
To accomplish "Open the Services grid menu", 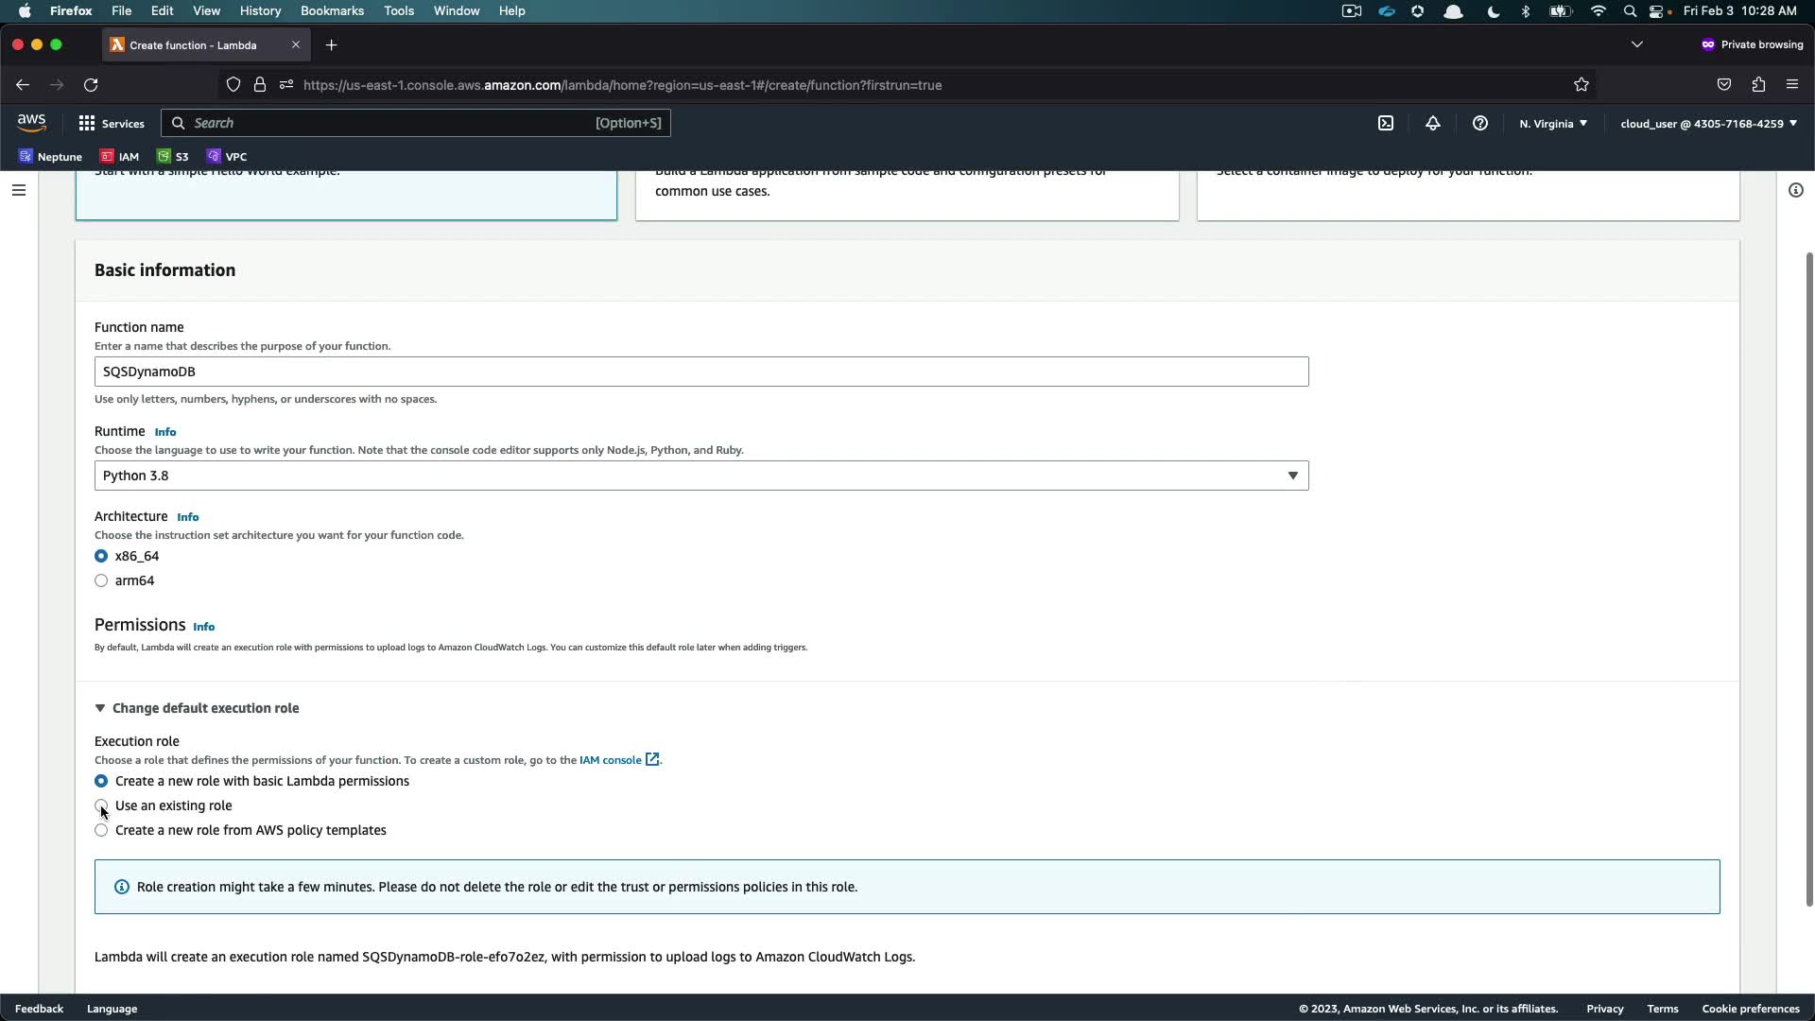I will pos(112,124).
